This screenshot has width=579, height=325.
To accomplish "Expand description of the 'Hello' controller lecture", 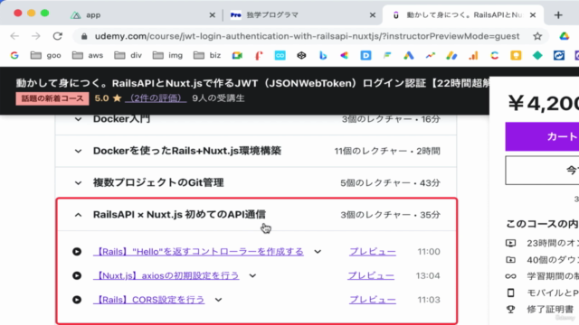I will coord(318,252).
